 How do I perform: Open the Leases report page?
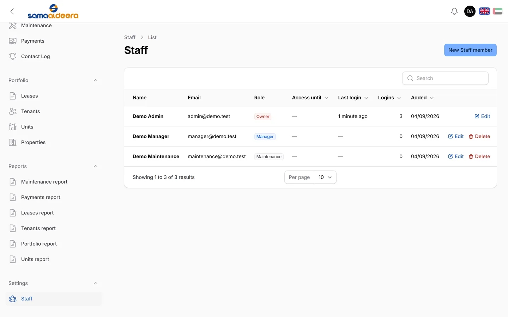[37, 213]
